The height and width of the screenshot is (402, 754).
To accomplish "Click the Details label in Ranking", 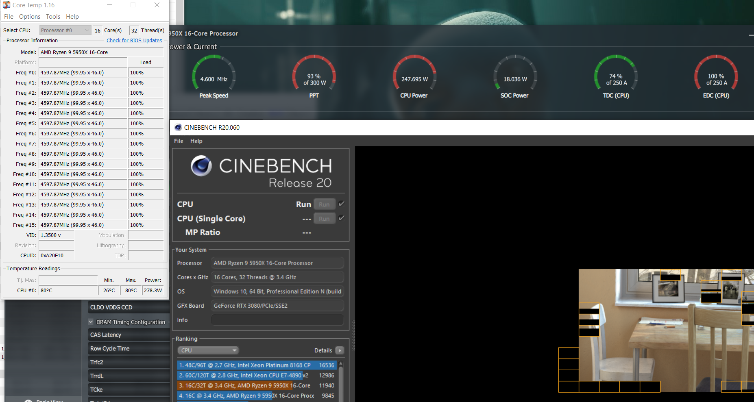I will point(323,350).
